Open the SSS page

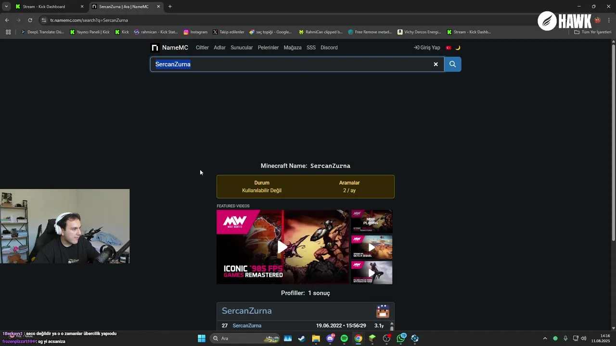pos(311,48)
